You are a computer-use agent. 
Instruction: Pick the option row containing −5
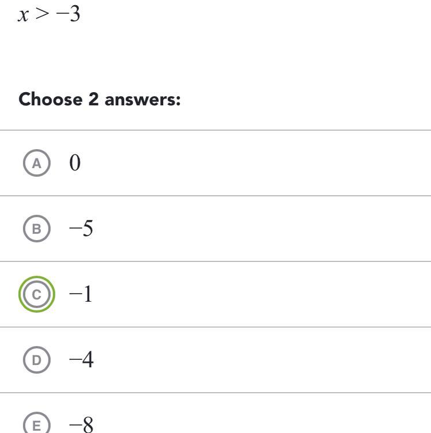(x=230, y=229)
